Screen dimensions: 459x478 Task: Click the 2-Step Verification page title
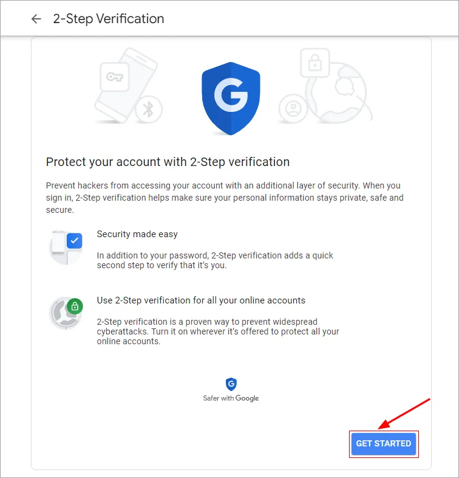pos(109,19)
